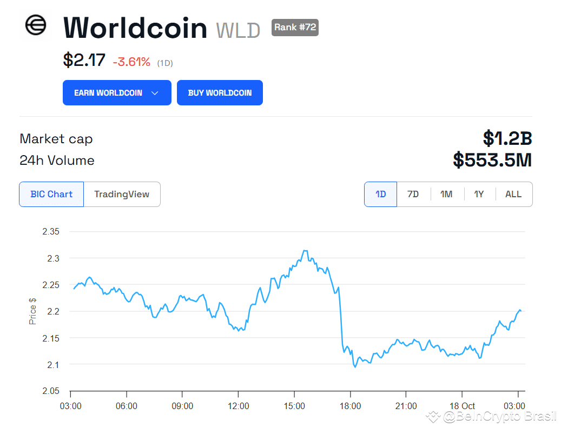Click the chart peak near 15:00

[305, 251]
